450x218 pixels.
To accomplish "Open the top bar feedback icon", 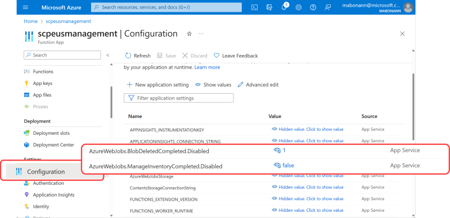I will (x=328, y=7).
